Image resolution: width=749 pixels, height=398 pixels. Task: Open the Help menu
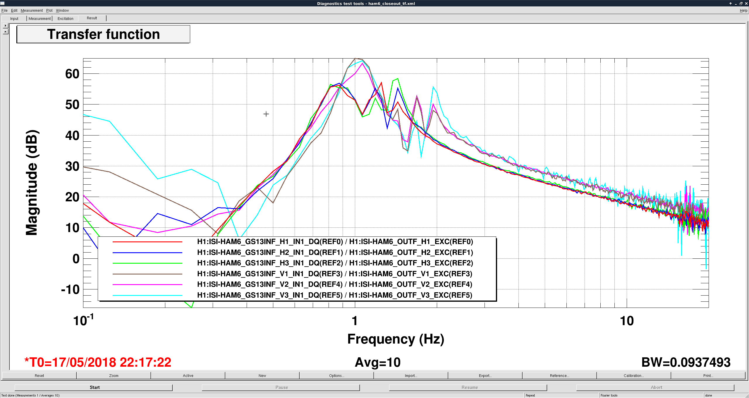[x=743, y=11]
